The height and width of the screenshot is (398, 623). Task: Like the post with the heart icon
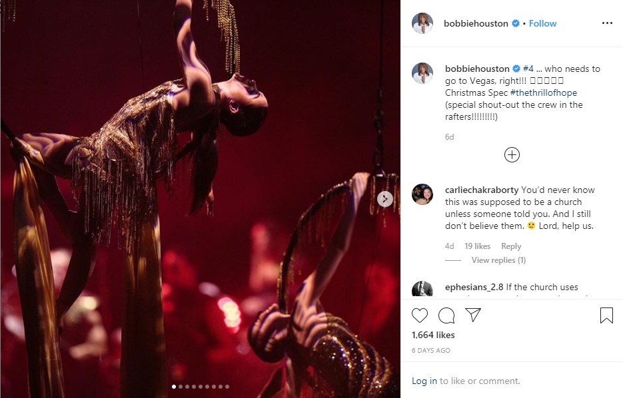(x=420, y=315)
